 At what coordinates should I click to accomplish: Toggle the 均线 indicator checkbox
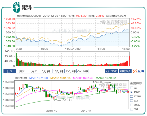click(132, 92)
